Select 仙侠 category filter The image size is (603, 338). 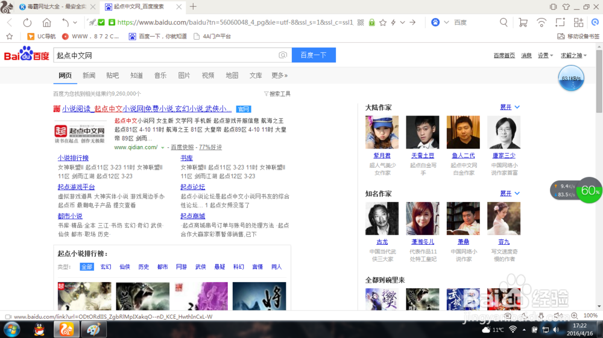click(125, 266)
